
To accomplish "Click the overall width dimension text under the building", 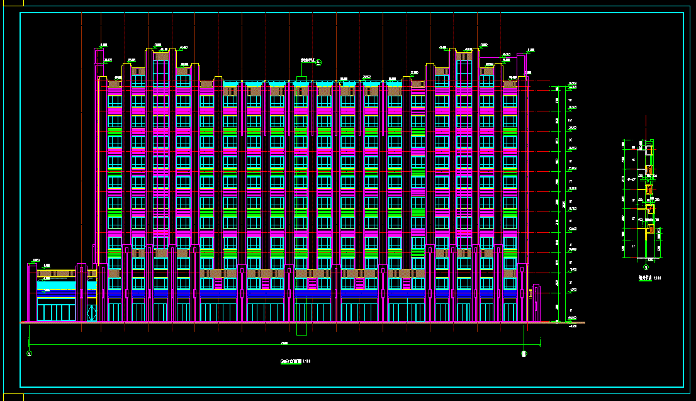I will pyautogui.click(x=284, y=343).
